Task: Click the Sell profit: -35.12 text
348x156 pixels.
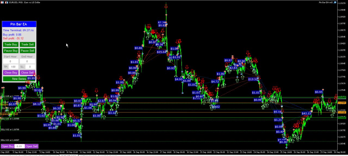Action: tap(13, 39)
